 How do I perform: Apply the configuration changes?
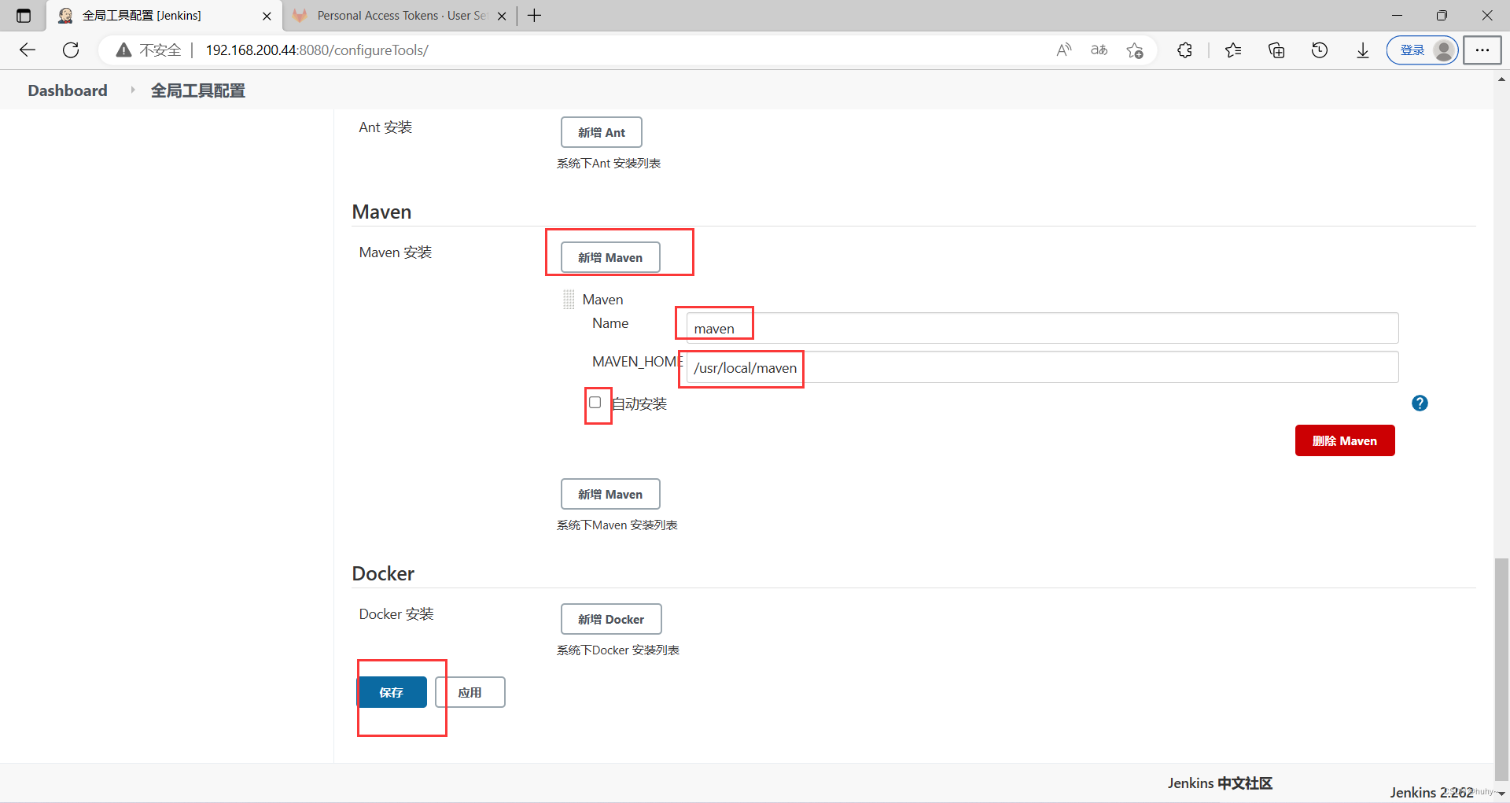pyautogui.click(x=470, y=692)
